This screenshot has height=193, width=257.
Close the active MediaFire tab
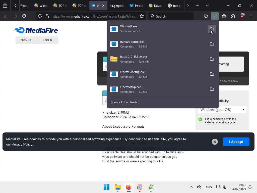point(103,6)
